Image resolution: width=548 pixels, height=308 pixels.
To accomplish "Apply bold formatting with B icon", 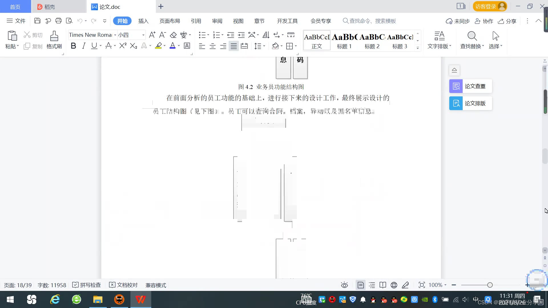I will coord(73,46).
